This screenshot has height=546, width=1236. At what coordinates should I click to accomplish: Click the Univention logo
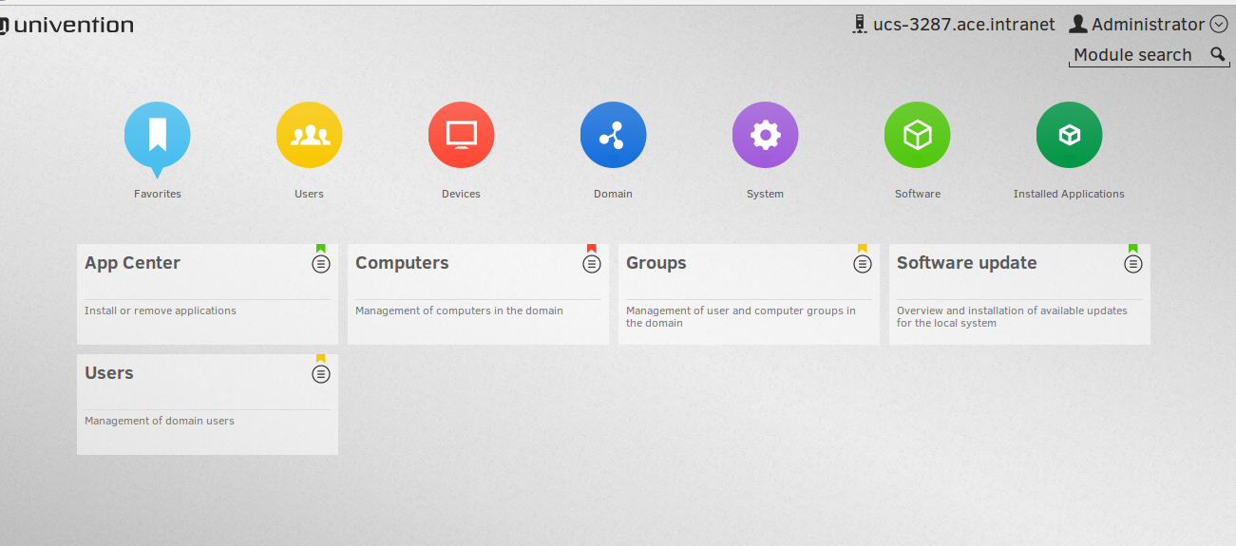[x=67, y=26]
